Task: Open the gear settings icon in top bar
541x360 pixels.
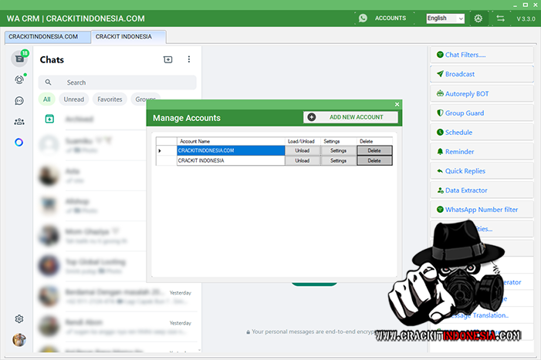Action: coord(478,18)
